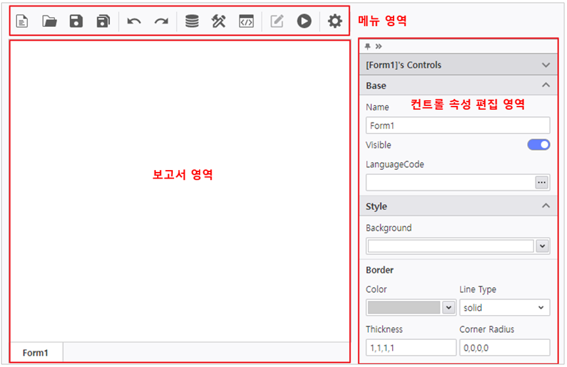
Task: Open the Background color dropdown arrow
Action: click(542, 246)
